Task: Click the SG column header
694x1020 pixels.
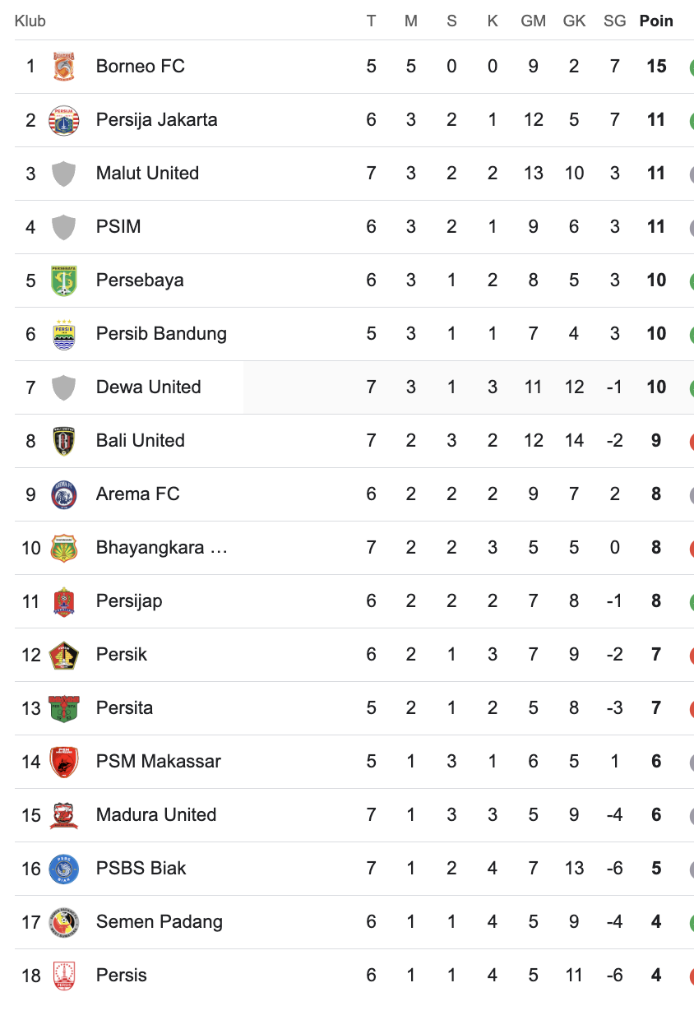Action: pyautogui.click(x=614, y=21)
